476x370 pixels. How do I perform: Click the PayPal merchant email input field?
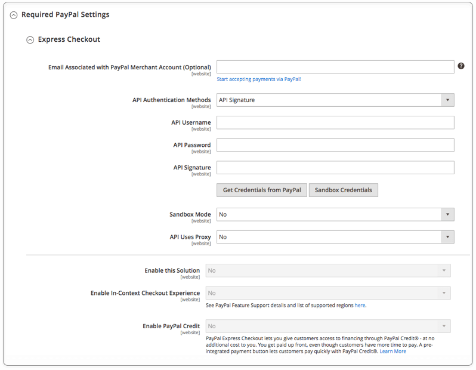[x=335, y=67]
